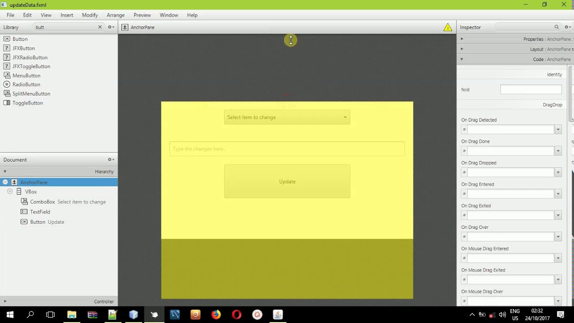Click the fx:id input field
Screen dimensions: 574x323
coord(531,89)
